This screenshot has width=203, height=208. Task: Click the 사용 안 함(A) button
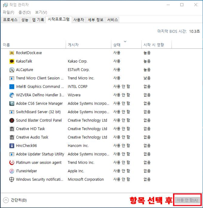[x=187, y=200]
